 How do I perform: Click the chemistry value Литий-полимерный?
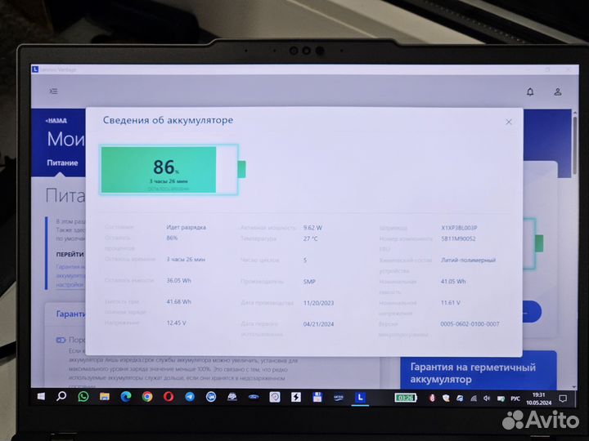click(468, 260)
